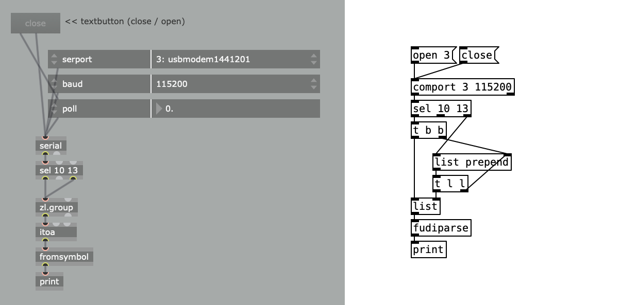
Task: Select the fromsymbol object
Action: 64,256
